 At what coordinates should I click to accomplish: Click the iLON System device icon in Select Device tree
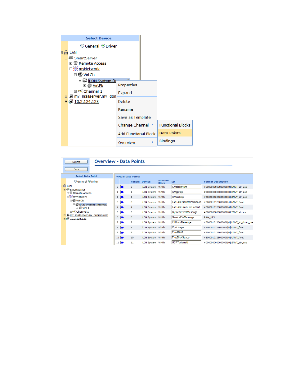tap(85, 80)
